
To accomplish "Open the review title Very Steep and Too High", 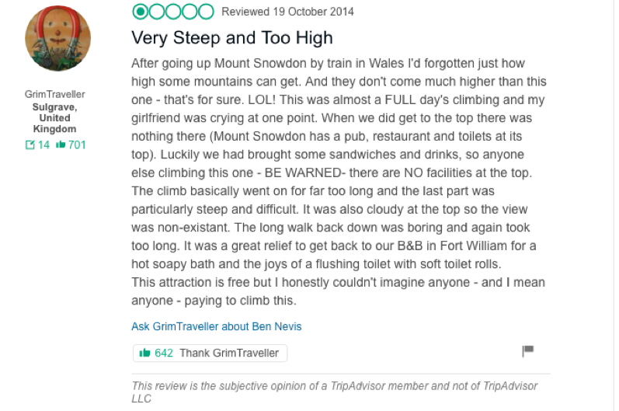I will (232, 38).
